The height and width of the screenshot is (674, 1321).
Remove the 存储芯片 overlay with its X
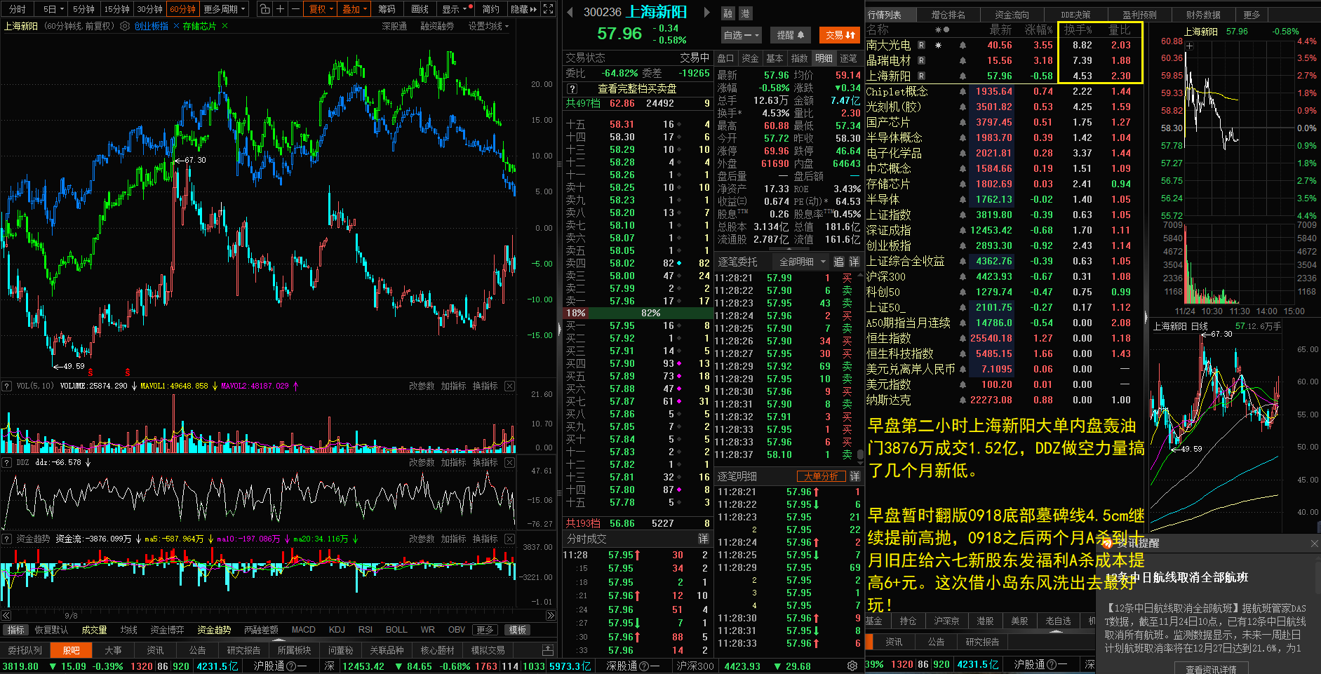[224, 26]
